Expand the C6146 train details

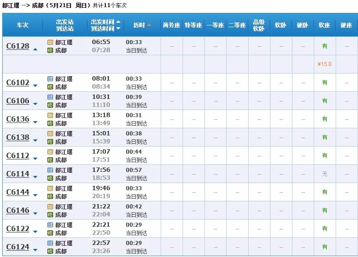tap(35, 213)
